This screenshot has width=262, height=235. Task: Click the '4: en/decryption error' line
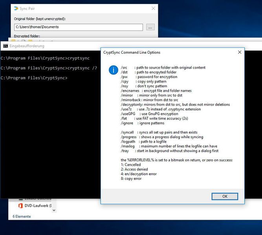(139, 174)
